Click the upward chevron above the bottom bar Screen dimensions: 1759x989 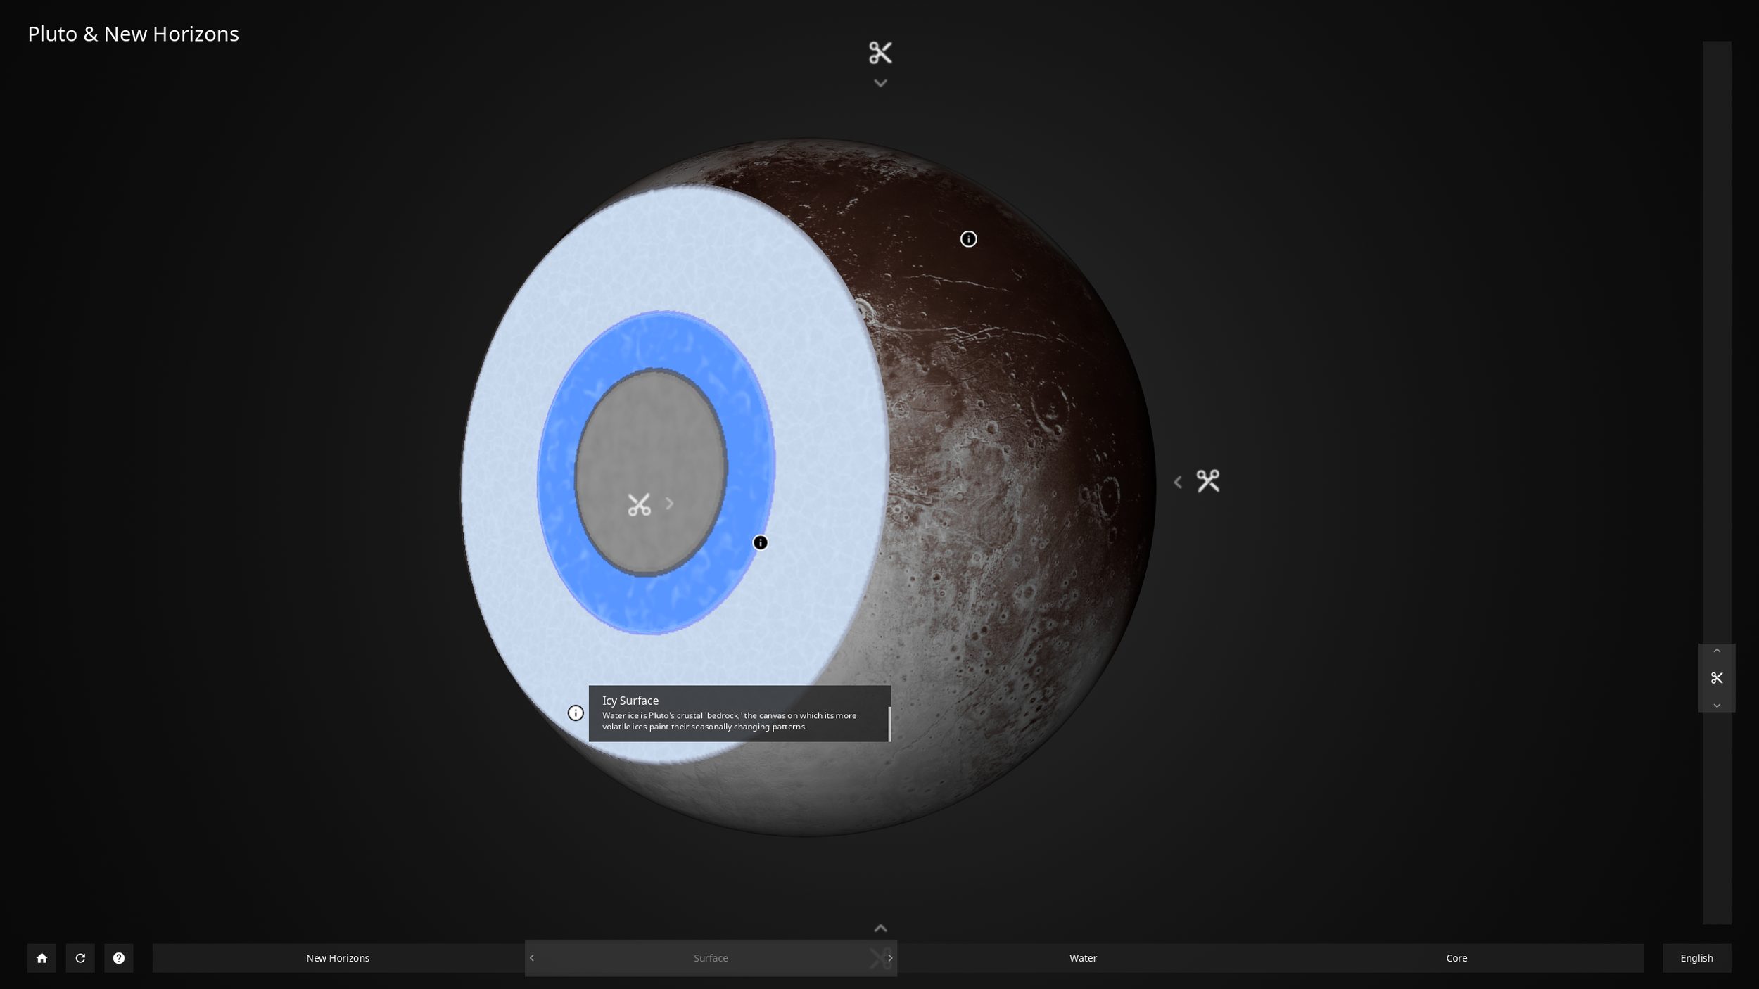(880, 929)
